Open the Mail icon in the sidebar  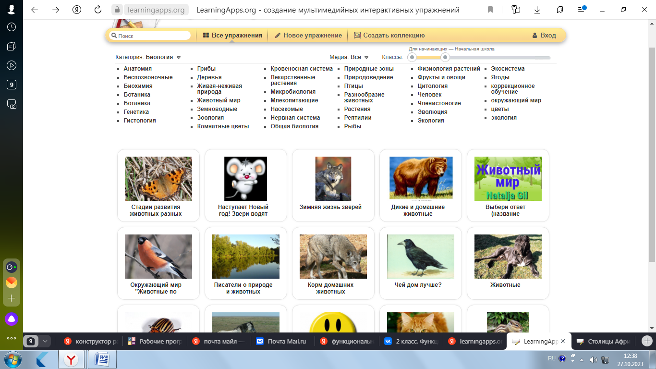click(x=12, y=283)
